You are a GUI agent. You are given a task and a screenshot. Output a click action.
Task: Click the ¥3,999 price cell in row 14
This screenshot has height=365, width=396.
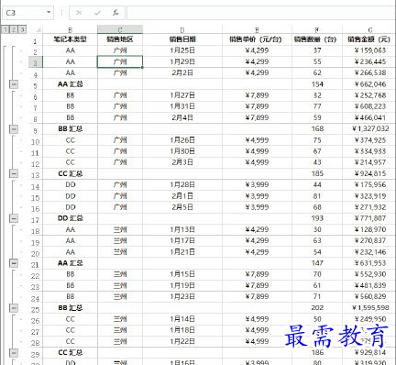click(x=257, y=184)
